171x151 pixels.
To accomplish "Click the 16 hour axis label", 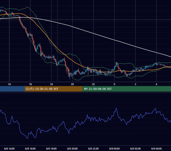I will (30, 84).
